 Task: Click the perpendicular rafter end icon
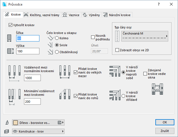pos(50,38)
